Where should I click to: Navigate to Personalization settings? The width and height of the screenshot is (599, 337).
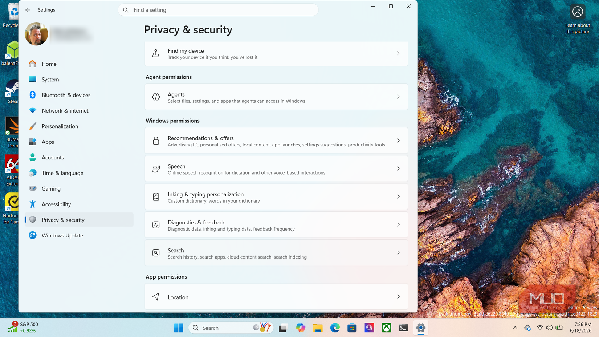[x=79, y=126]
